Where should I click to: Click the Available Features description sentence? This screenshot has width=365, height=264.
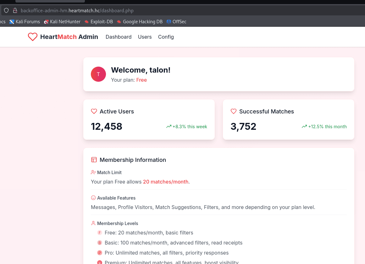pyautogui.click(x=203, y=207)
